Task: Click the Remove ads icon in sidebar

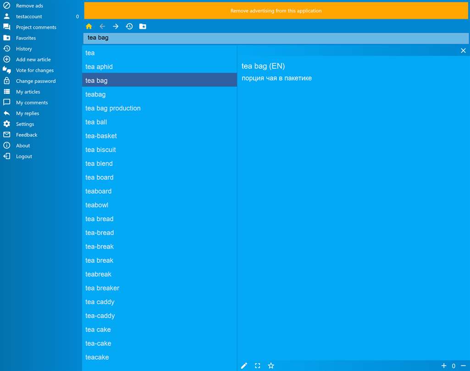Action: (x=6, y=5)
